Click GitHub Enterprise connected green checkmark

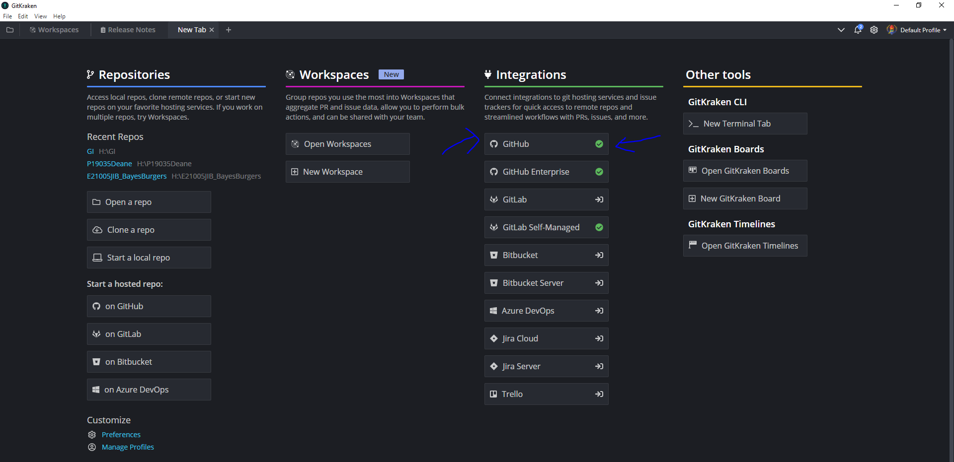point(599,172)
